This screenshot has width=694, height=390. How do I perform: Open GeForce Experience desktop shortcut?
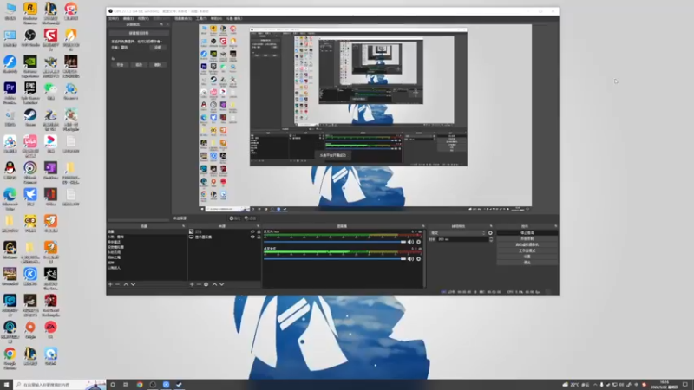click(30, 64)
